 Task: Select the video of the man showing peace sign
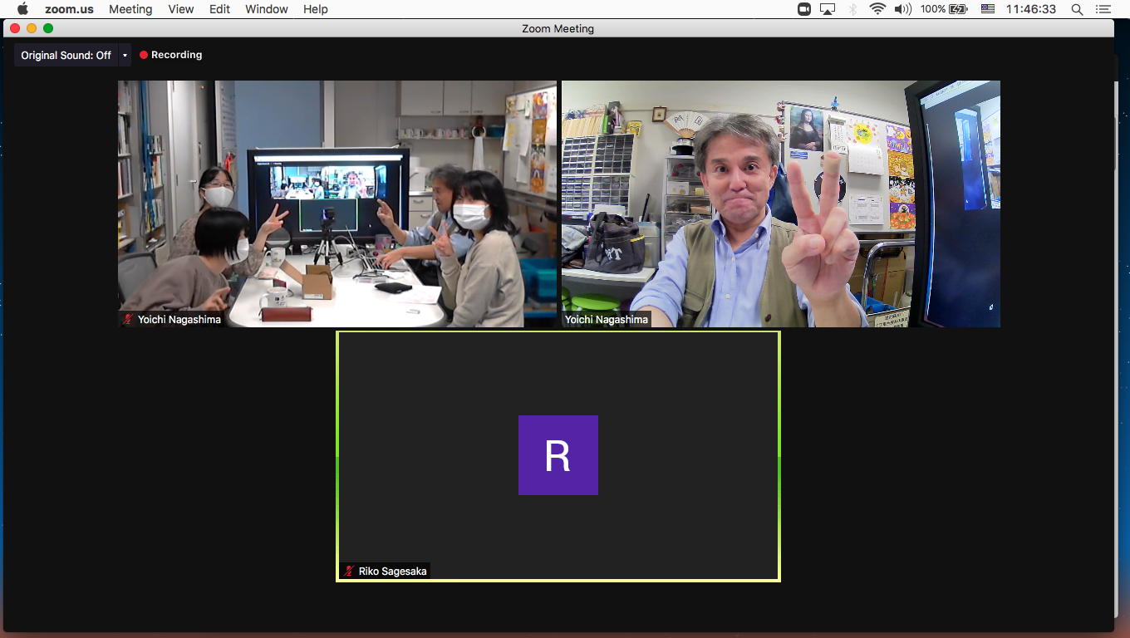(x=781, y=204)
